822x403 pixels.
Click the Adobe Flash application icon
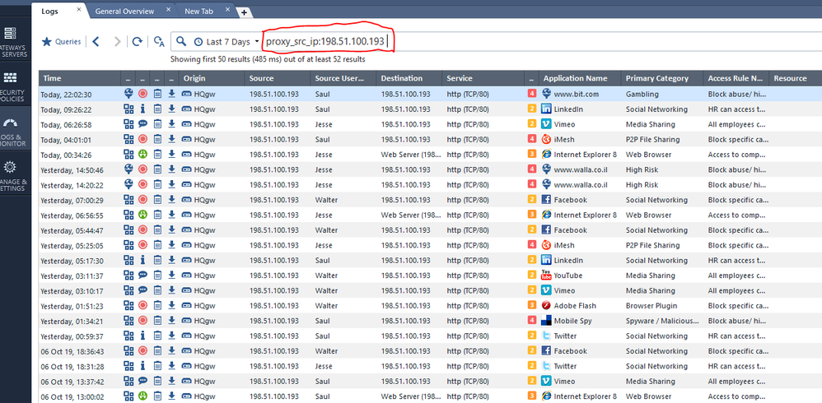pyautogui.click(x=545, y=306)
